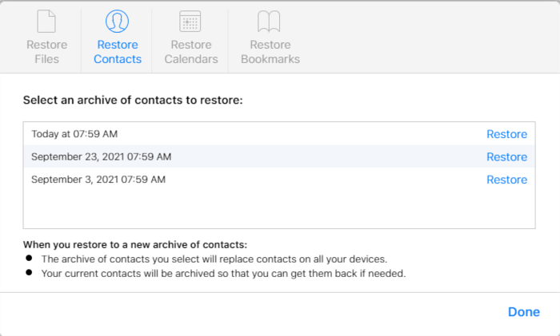Click the Restore Contacts person icon
Screen dimensions: 560x336
(x=118, y=22)
